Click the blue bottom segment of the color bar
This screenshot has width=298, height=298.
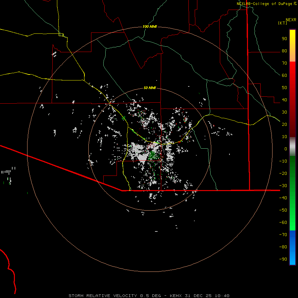(292, 248)
